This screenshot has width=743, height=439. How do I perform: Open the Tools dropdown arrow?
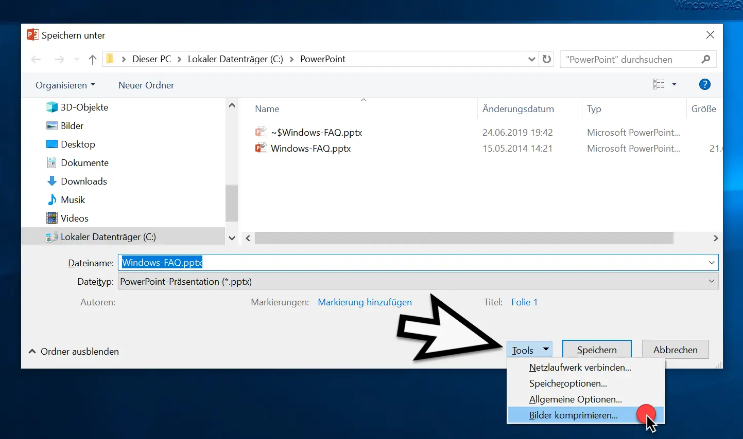point(546,349)
